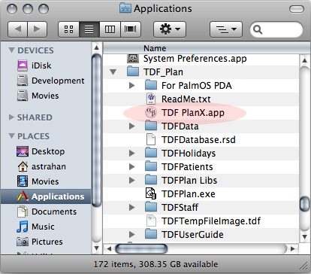Expand the TDFHolidays folder
This screenshot has height=274, width=311.
[x=132, y=154]
